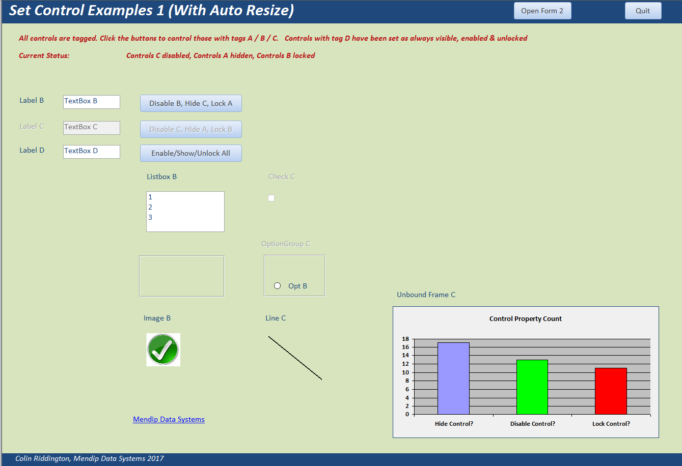
Task: Click the Colin Riddington footer text
Action: [x=90, y=458]
